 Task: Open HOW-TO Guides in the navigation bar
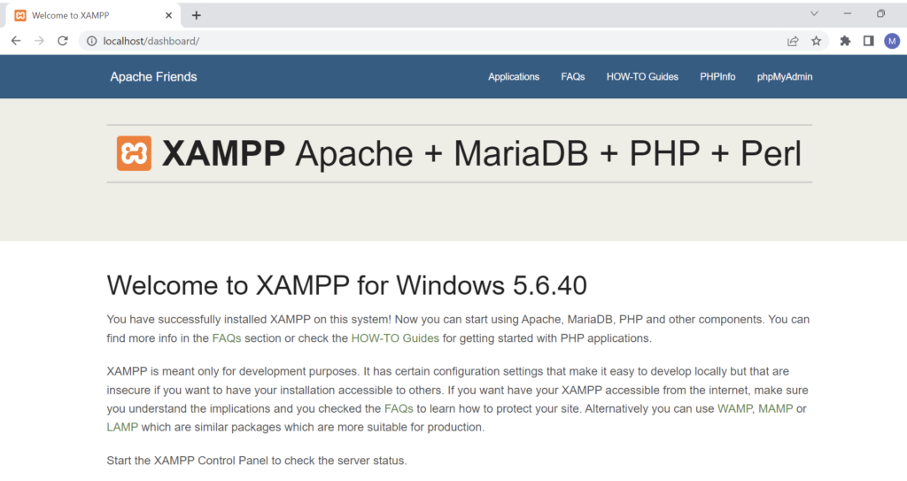(x=642, y=77)
